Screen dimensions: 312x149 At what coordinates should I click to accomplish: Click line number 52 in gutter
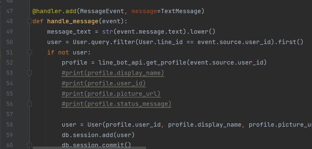9,63
